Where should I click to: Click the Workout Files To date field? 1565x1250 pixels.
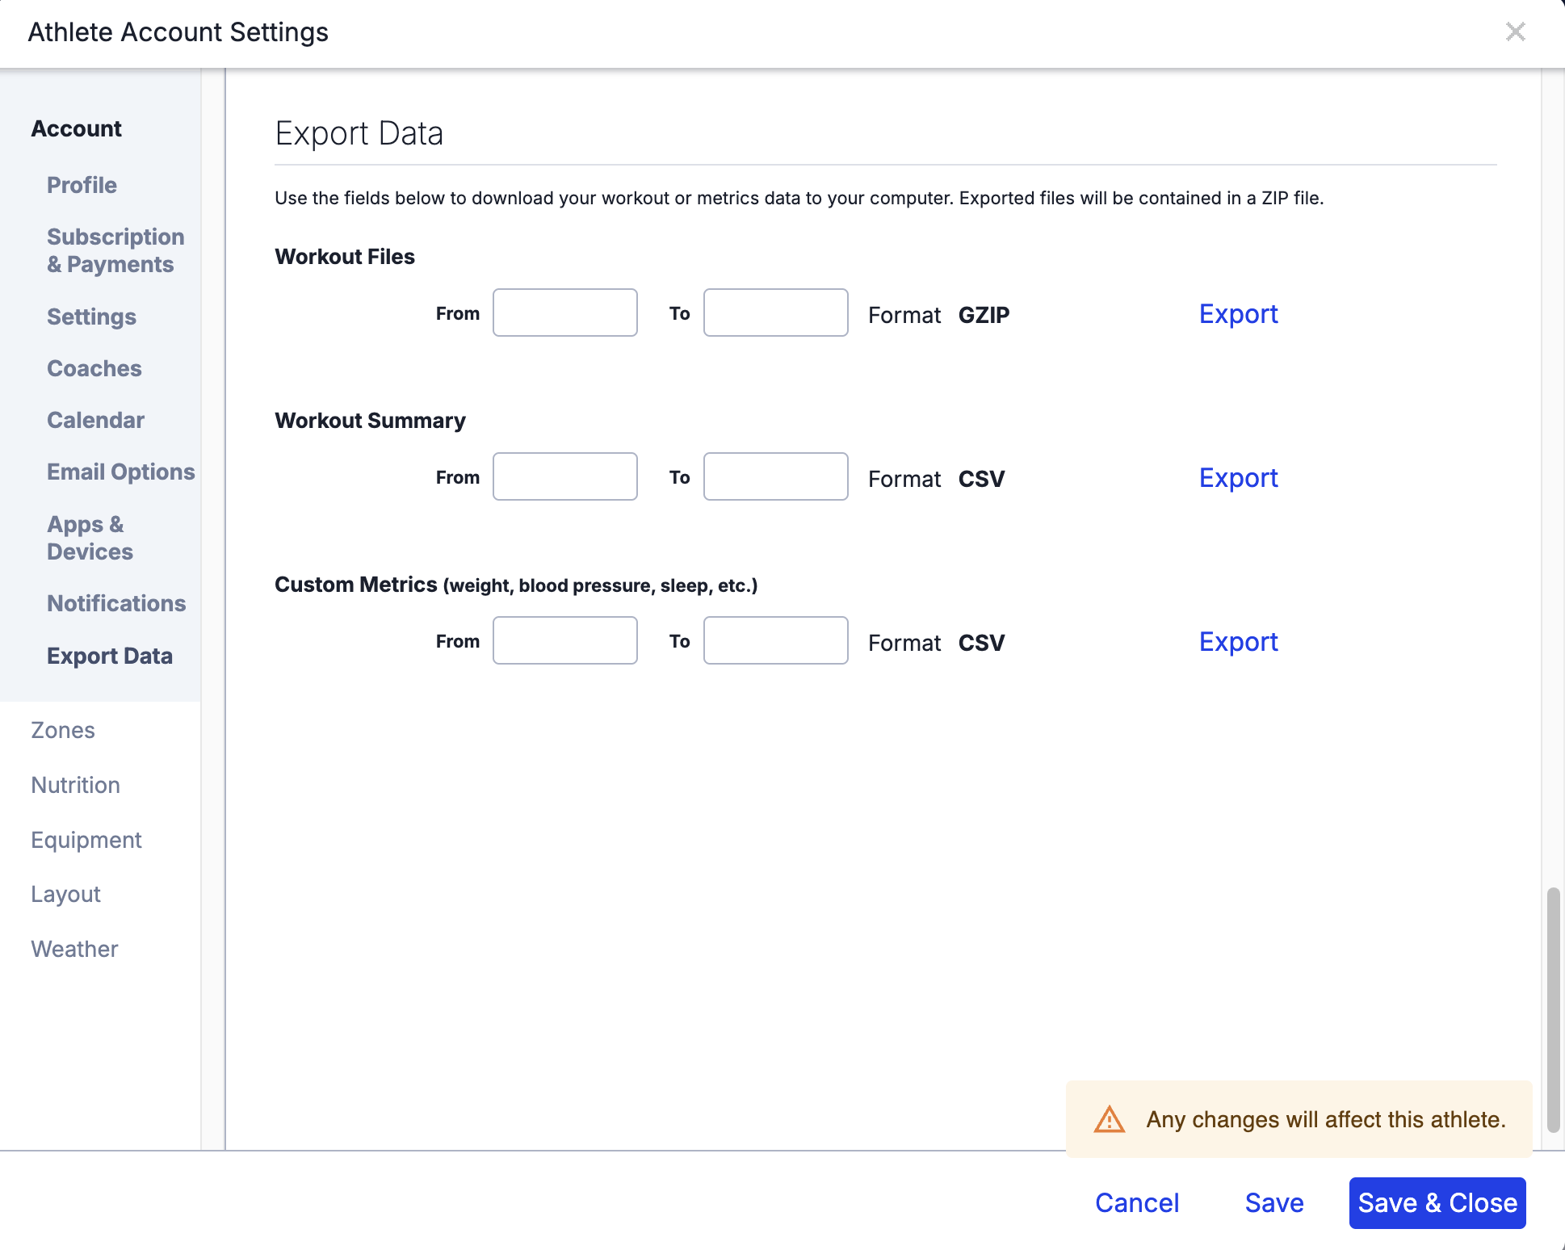pos(775,313)
